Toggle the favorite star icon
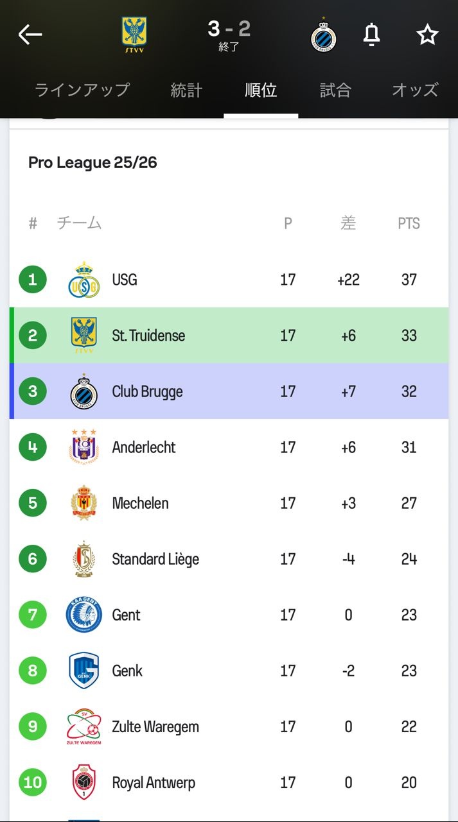This screenshot has width=458, height=822. click(427, 35)
